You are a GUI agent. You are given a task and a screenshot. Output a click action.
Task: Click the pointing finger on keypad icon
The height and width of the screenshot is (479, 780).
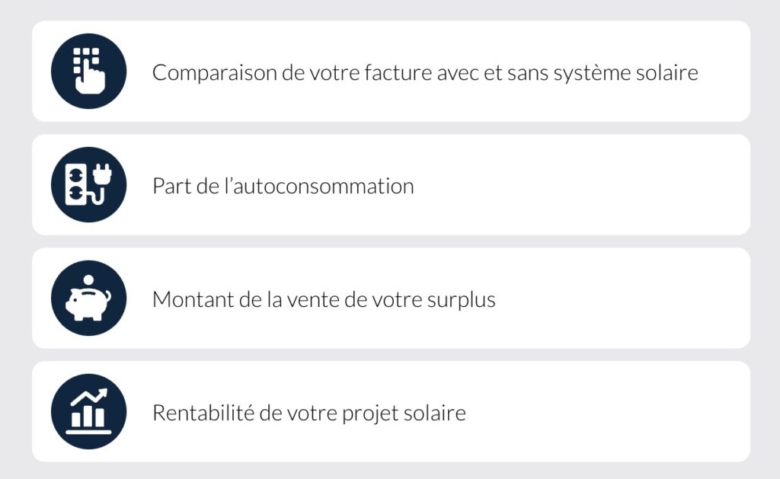(94, 75)
